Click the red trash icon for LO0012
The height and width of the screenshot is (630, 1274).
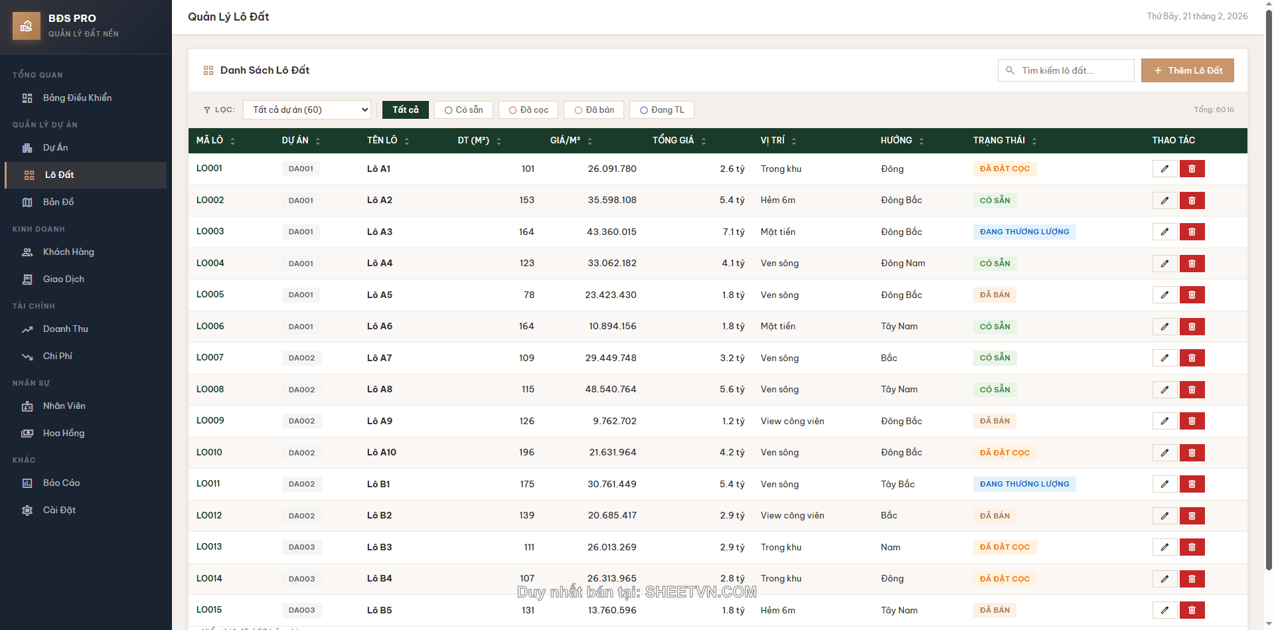click(x=1192, y=516)
